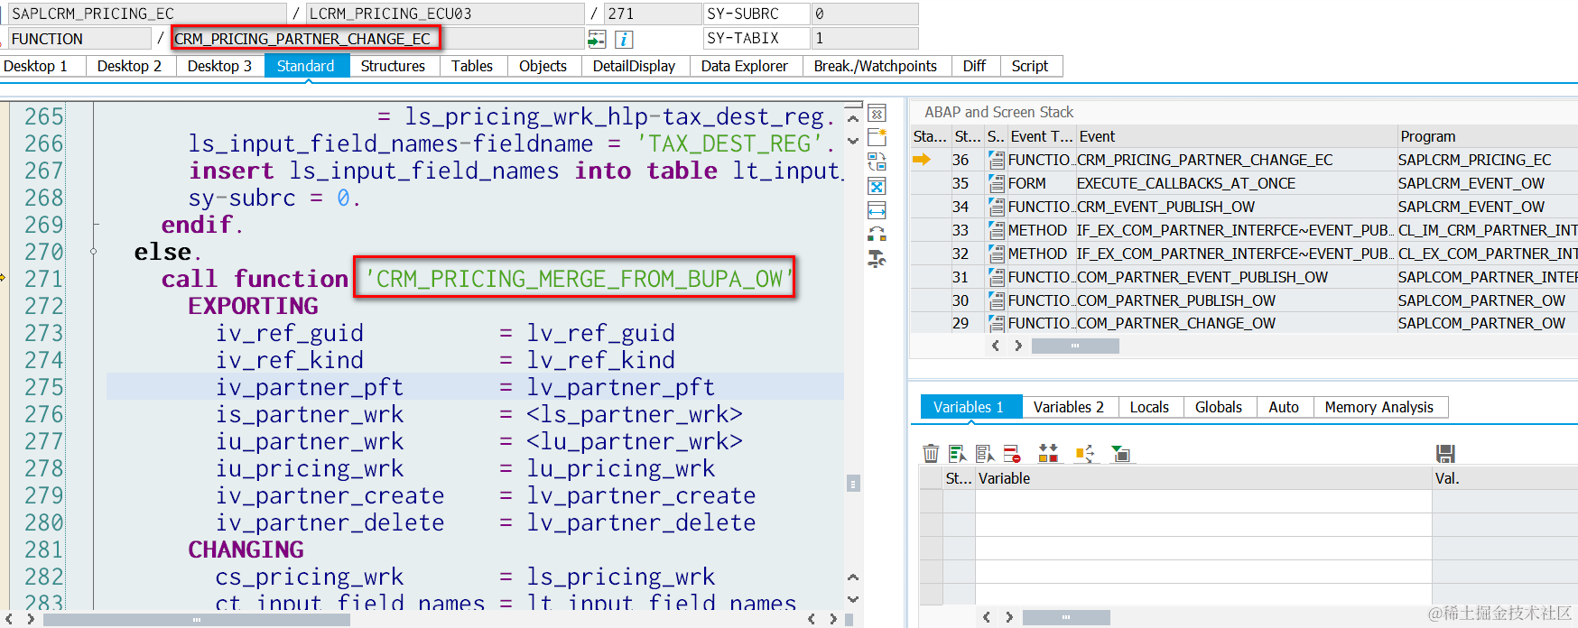Click the document icon in stack row 36
Viewport: 1578px width, 628px height.
point(996,160)
